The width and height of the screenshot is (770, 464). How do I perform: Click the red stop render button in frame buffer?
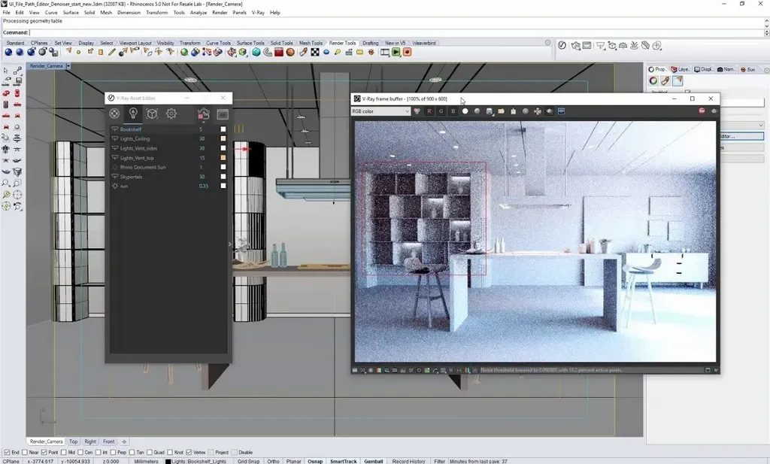(x=702, y=111)
